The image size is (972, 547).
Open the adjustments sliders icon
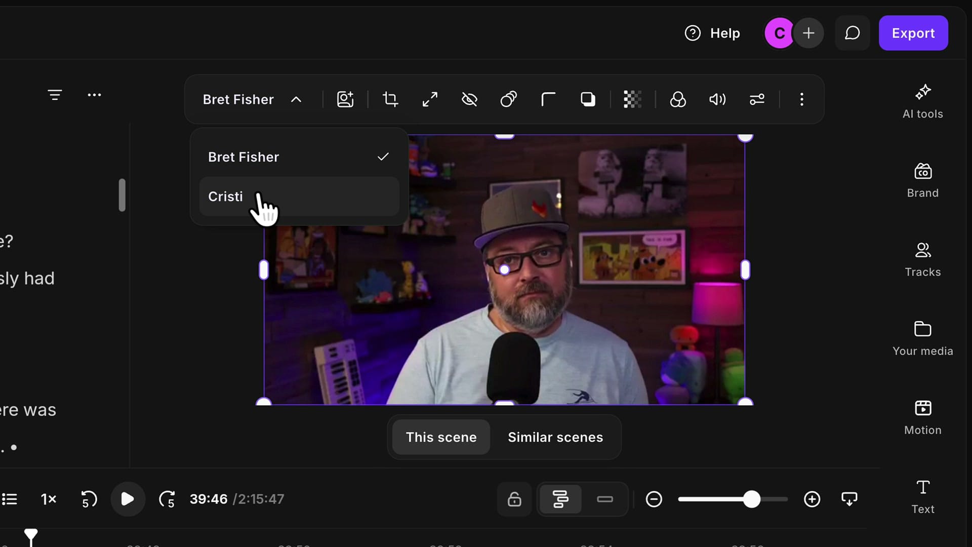coord(757,99)
